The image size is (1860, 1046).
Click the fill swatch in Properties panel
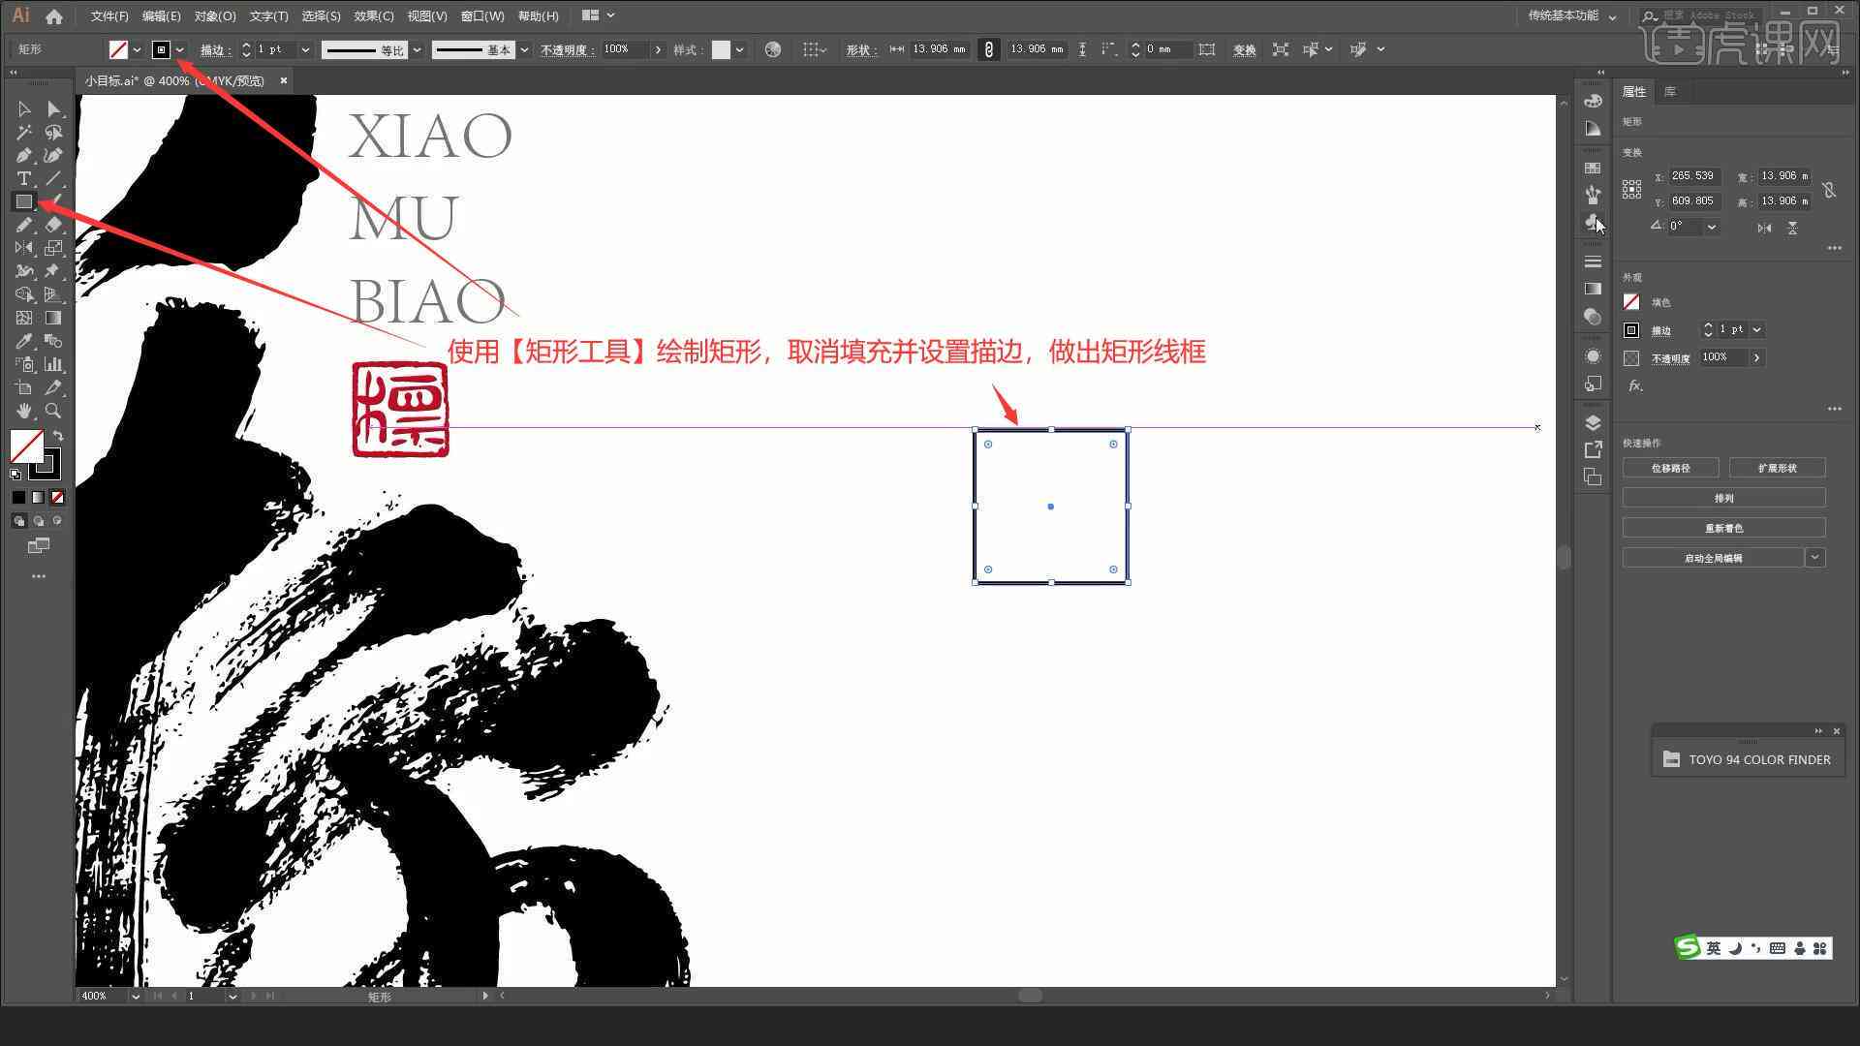[x=1631, y=302]
